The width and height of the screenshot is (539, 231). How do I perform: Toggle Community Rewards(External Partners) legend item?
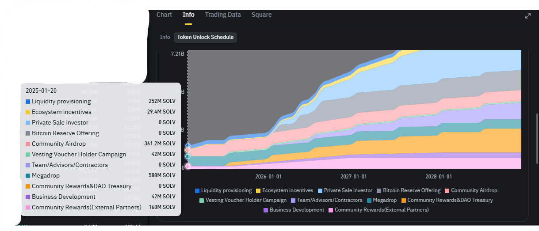coord(378,210)
